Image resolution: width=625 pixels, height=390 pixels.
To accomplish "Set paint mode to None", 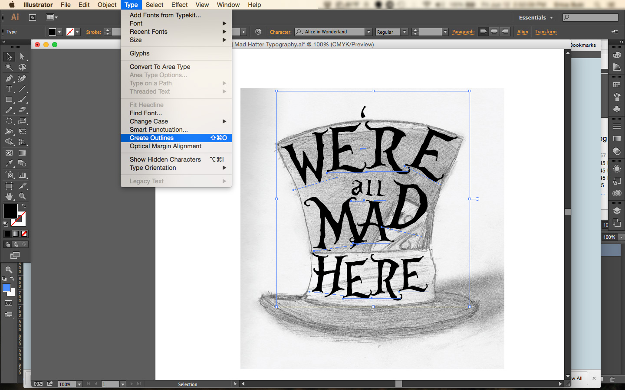I will point(24,234).
